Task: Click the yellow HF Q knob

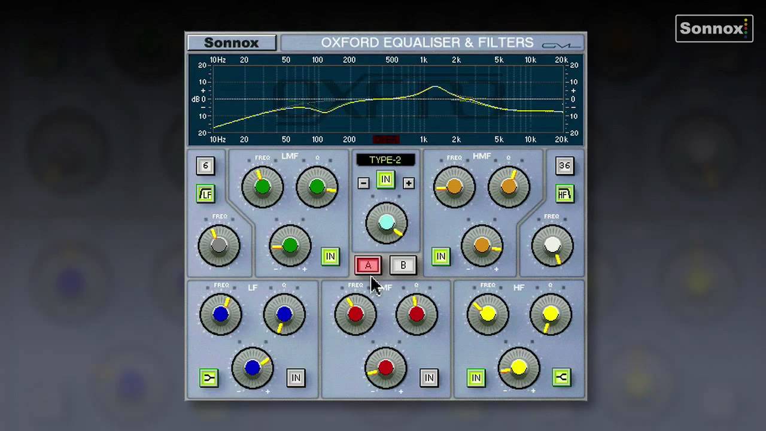Action: (x=551, y=314)
